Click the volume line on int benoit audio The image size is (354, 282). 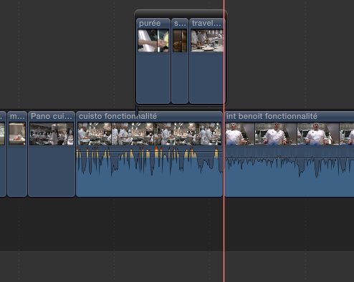coord(290,157)
